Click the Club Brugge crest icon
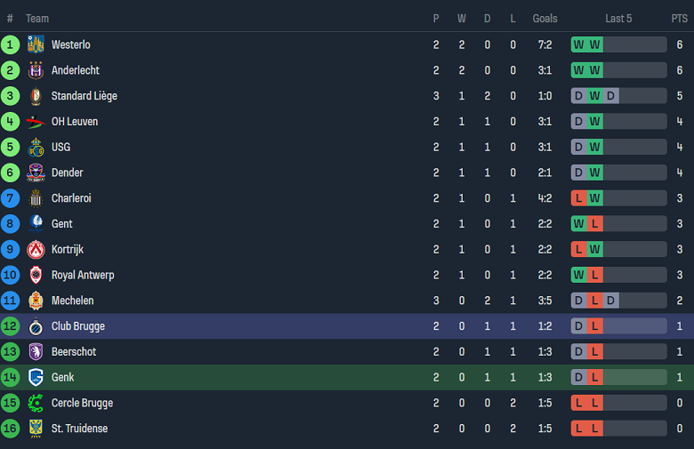 36,326
